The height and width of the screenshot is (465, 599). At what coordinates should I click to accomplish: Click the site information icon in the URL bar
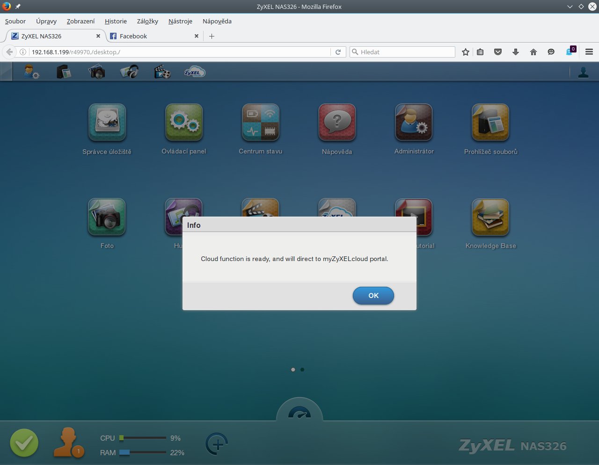(x=22, y=52)
